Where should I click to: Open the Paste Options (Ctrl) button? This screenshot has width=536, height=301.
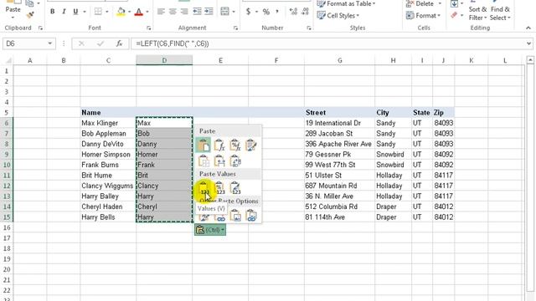(x=210, y=230)
